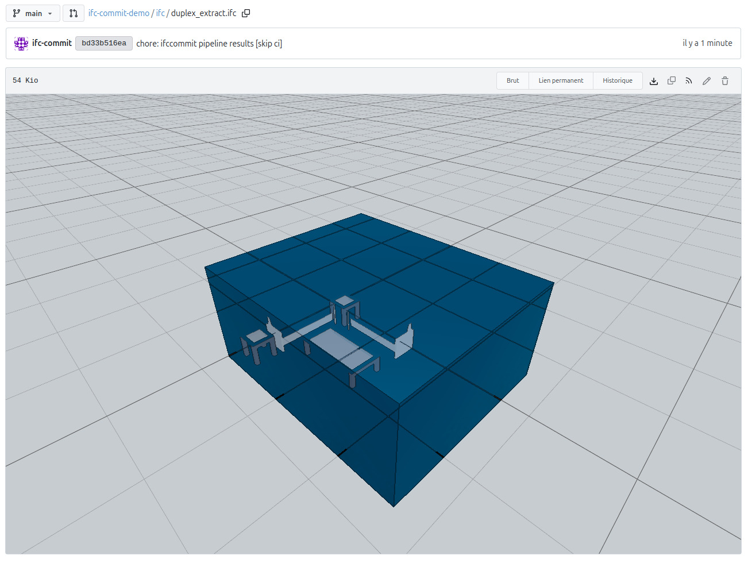
Task: Open the RSS feed icon
Action: click(x=689, y=81)
